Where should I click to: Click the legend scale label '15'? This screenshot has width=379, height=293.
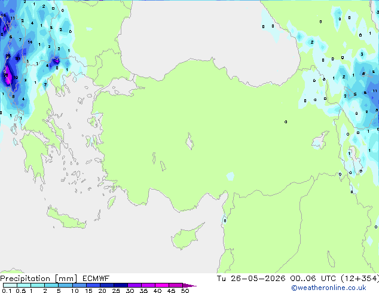(x=88, y=291)
